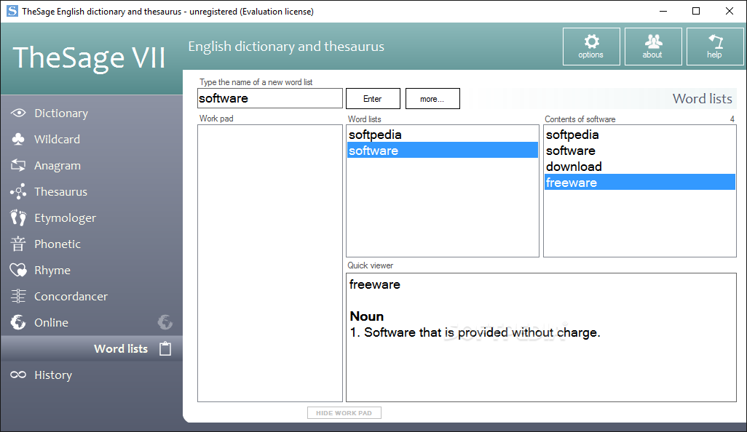Click the Dictionary eye icon

[x=18, y=113]
